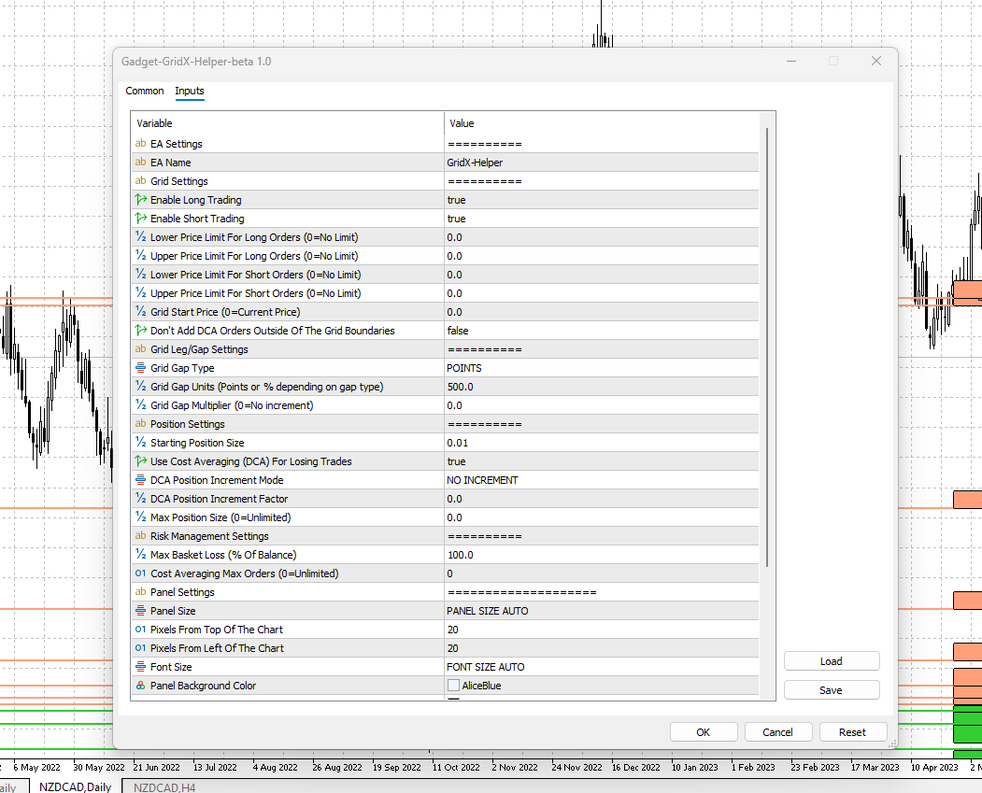
Task: Click the boolean icon beside Enable Short Trading
Action: [x=141, y=219]
